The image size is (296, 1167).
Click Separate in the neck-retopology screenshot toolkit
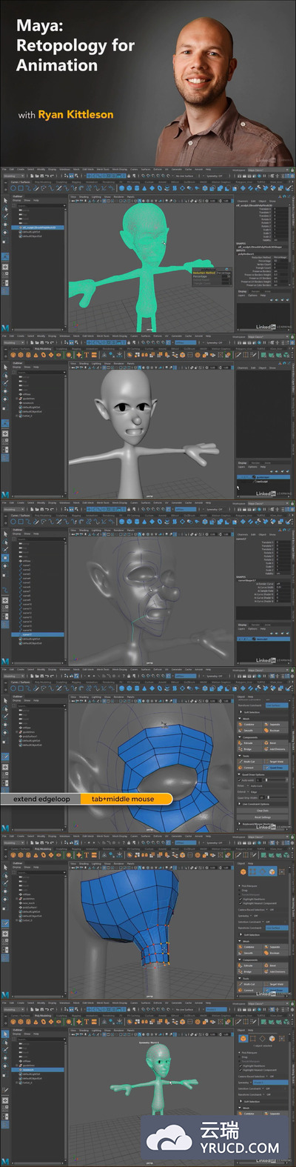click(x=275, y=947)
